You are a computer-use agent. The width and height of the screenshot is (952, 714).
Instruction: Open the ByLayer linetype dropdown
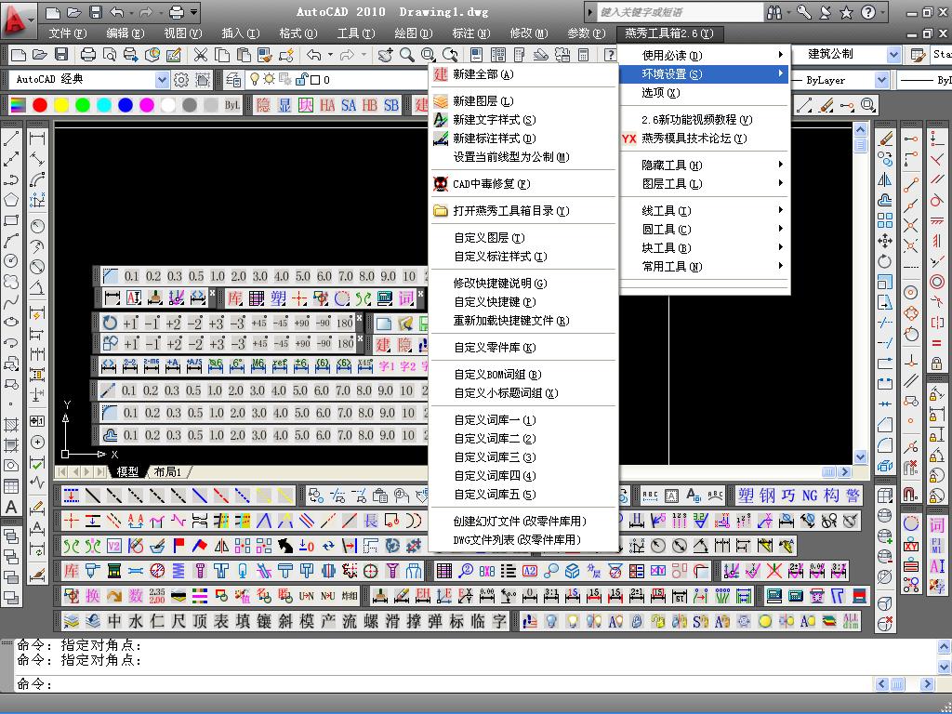tap(881, 80)
